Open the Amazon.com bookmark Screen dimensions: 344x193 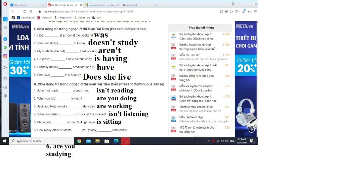(x=63, y=17)
